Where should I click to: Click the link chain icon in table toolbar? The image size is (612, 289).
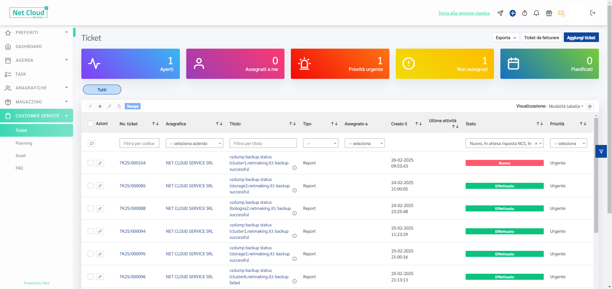point(110,106)
